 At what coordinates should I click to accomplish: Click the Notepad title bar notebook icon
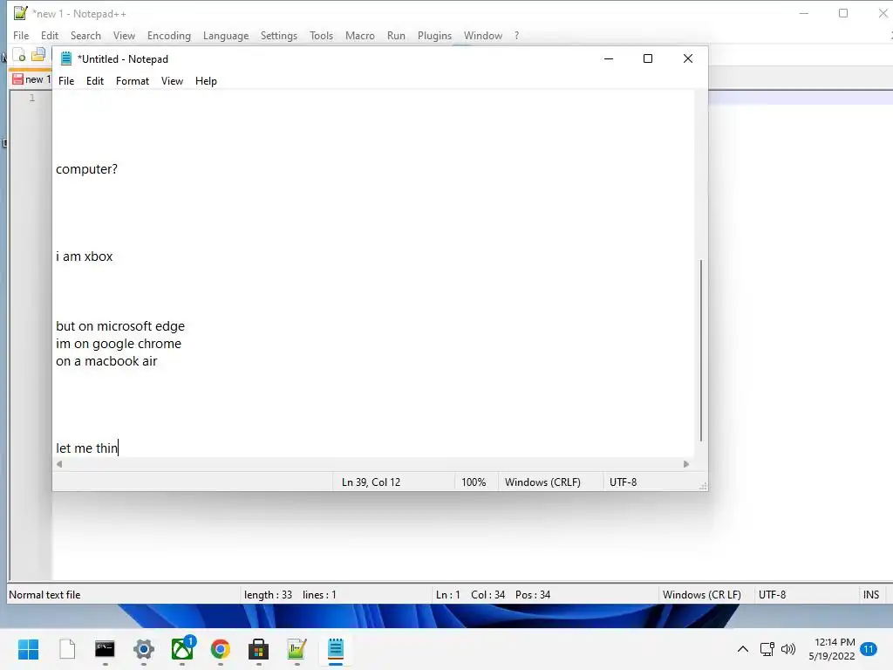(x=66, y=58)
